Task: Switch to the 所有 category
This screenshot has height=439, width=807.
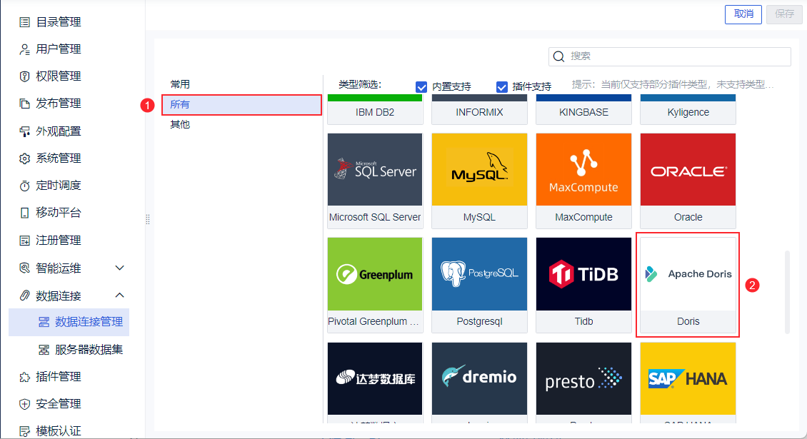Action: point(241,104)
